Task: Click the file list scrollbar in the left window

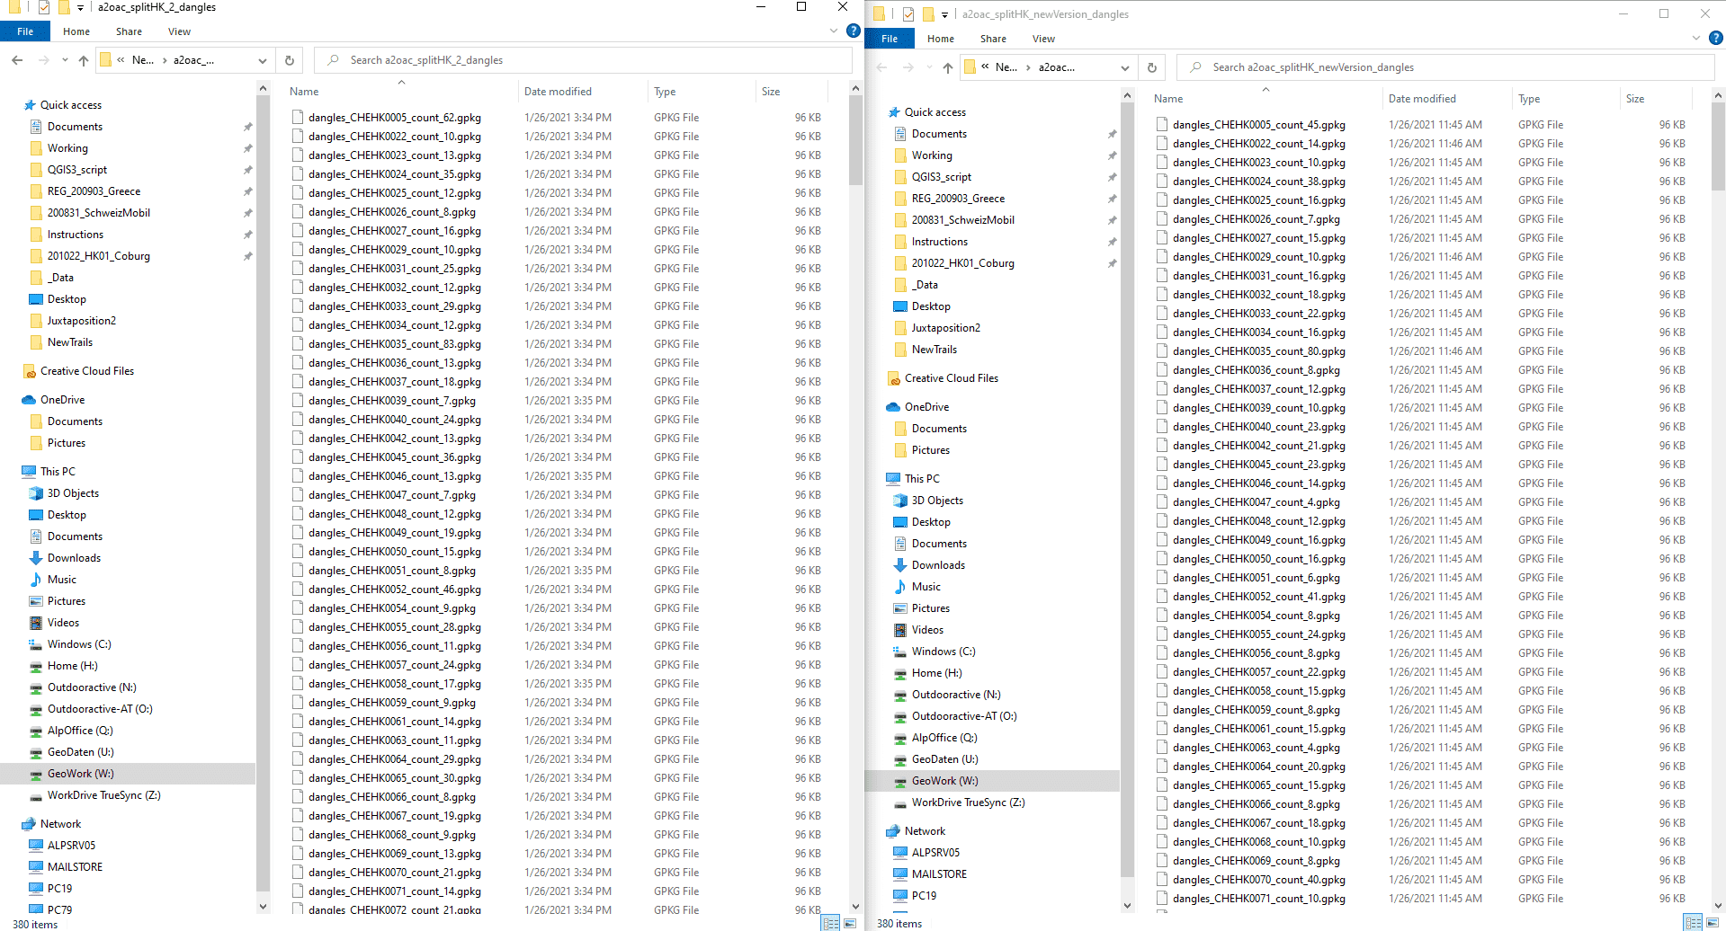Action: [x=855, y=139]
